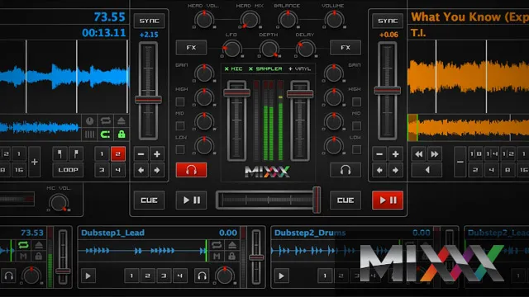Viewport: 529px width, 297px height.
Task: Click the reverse playback triangle on right deck
Action: (427, 170)
